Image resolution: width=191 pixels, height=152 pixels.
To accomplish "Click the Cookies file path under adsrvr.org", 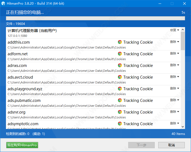I will point(67,117).
